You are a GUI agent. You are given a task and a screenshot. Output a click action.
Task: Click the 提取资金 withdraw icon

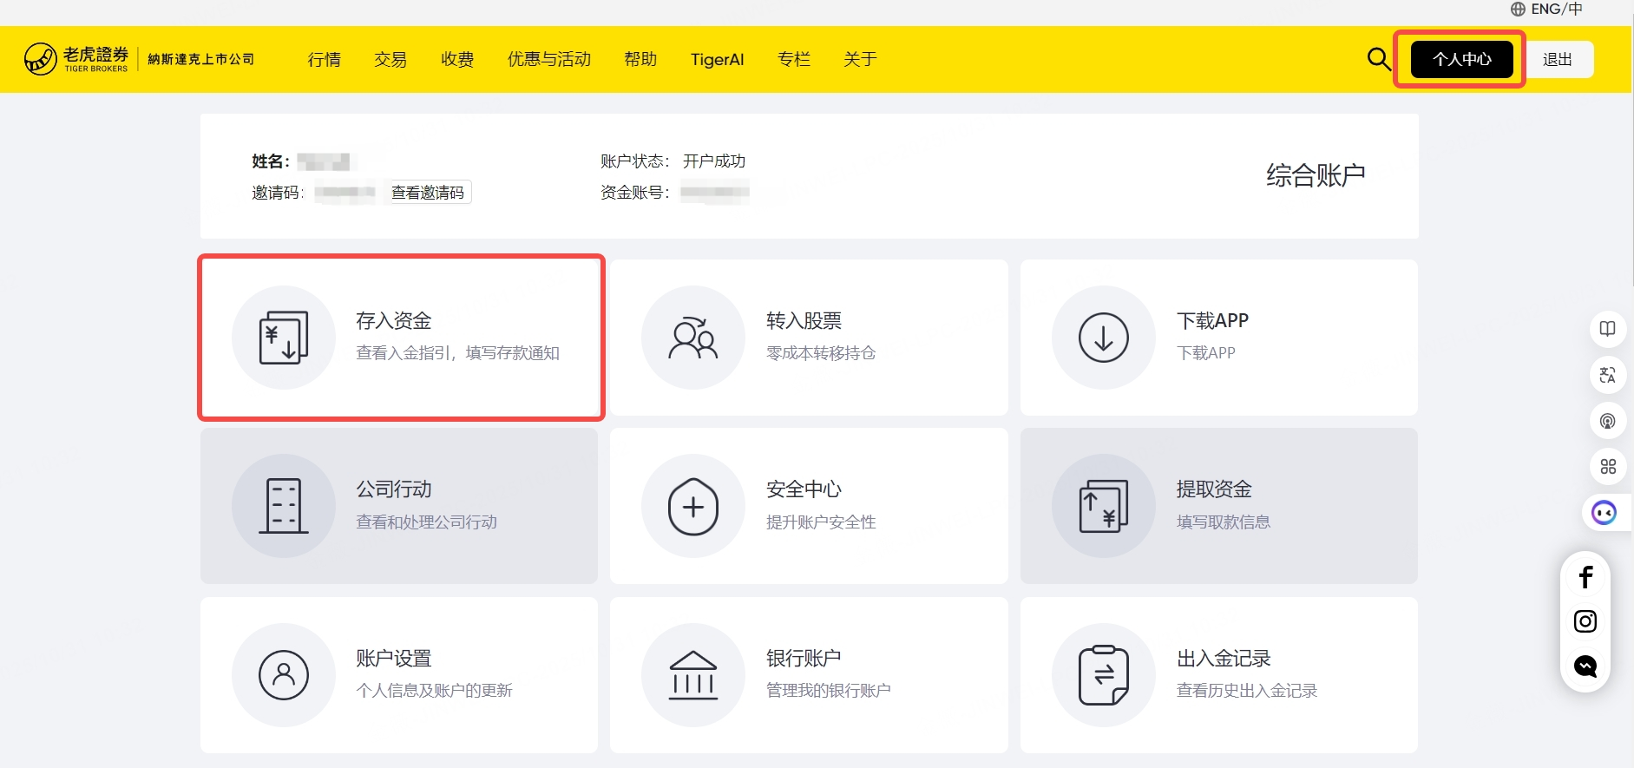coord(1104,506)
